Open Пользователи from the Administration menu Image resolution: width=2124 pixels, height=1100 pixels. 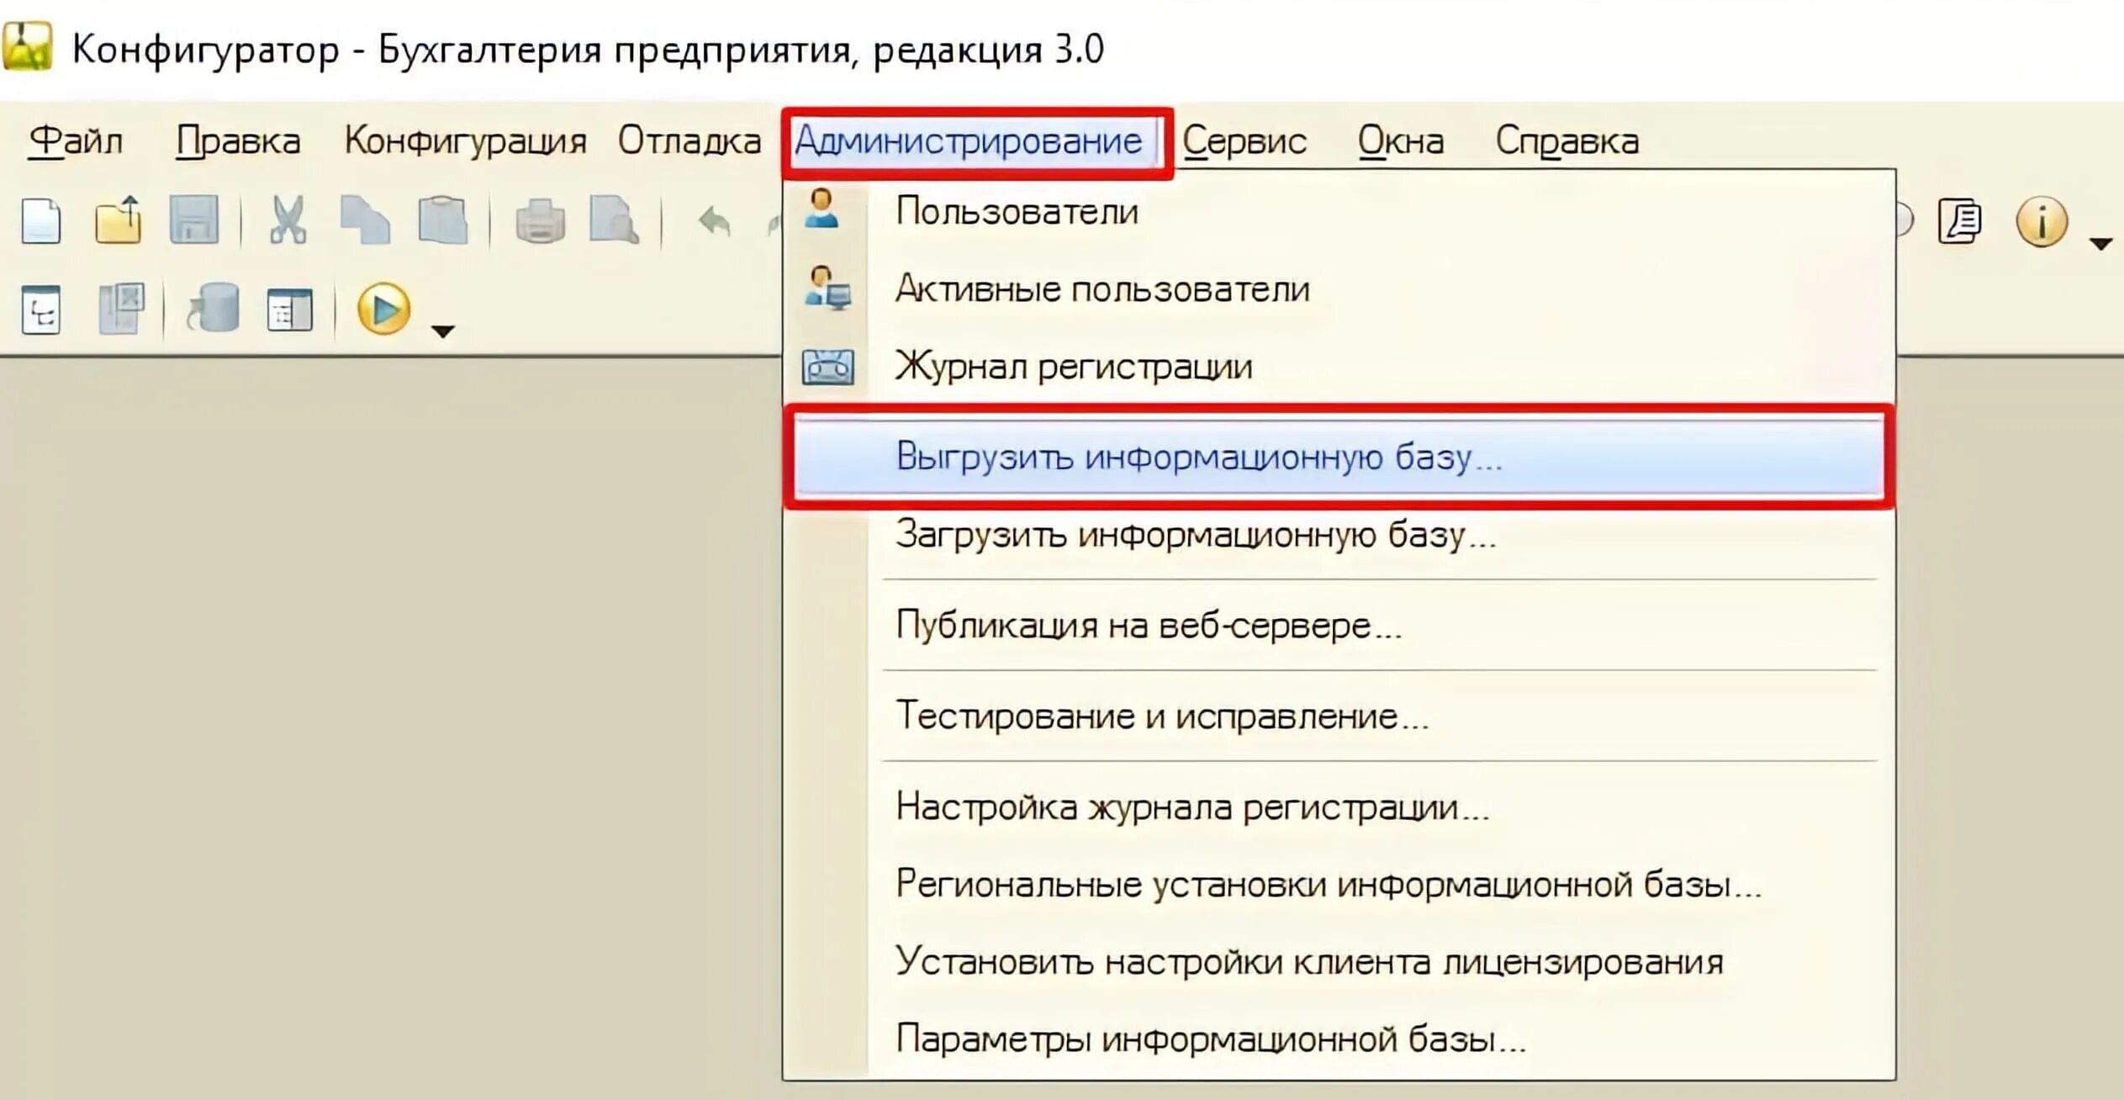tap(1017, 211)
